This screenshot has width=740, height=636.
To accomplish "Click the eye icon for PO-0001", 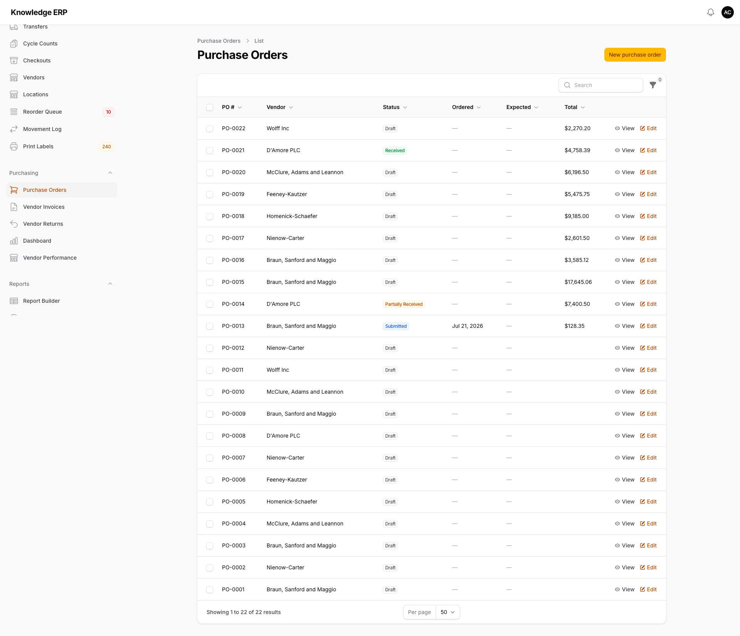I will coord(617,589).
